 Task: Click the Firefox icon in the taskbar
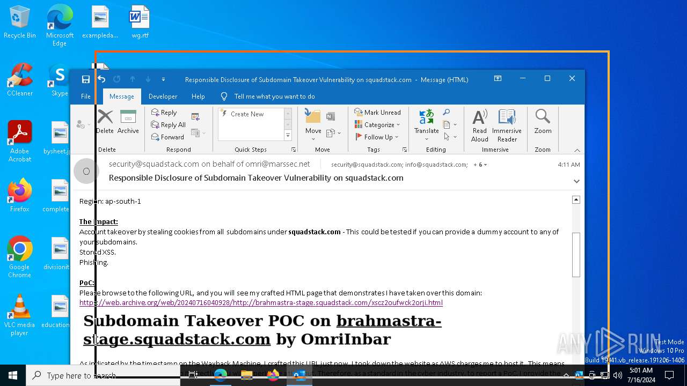[x=273, y=375]
